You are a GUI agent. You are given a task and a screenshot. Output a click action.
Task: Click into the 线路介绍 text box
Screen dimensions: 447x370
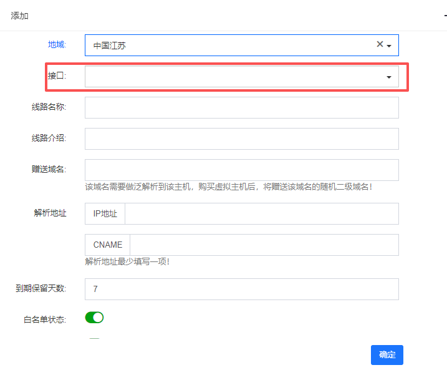pos(241,139)
